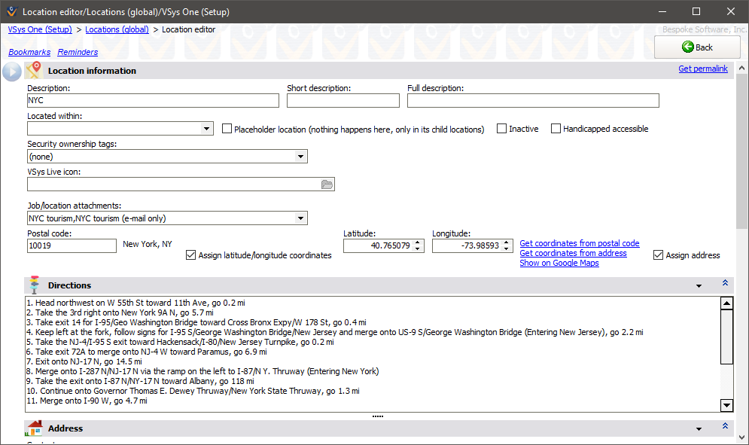Click the VSys app icon in the title bar

[10, 12]
